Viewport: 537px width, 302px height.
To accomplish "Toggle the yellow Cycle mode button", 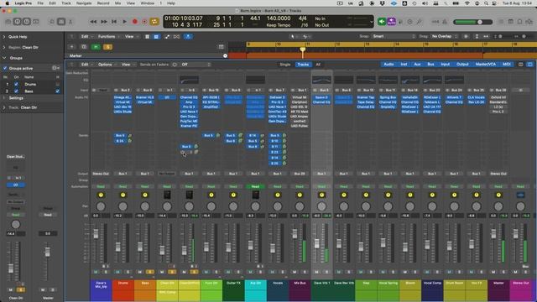I will (154, 22).
